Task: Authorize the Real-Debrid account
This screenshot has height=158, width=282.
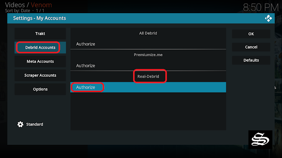Action: click(x=148, y=87)
